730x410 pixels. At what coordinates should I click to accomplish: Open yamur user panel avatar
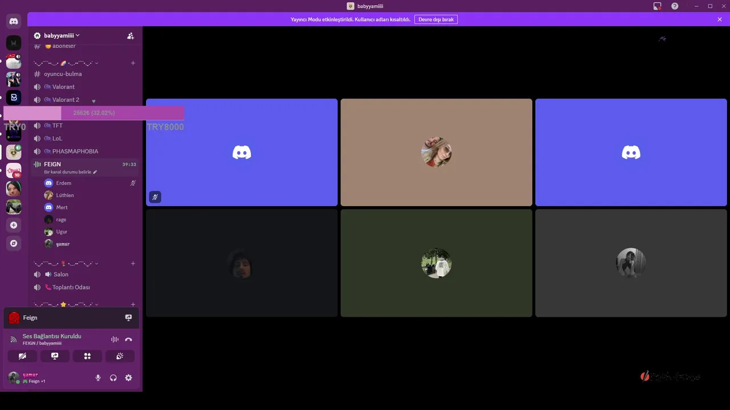pos(14,378)
